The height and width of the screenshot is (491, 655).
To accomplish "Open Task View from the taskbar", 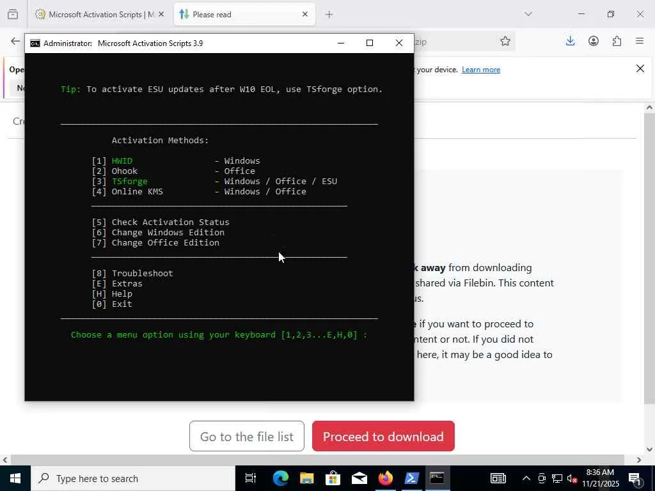I will (x=250, y=478).
